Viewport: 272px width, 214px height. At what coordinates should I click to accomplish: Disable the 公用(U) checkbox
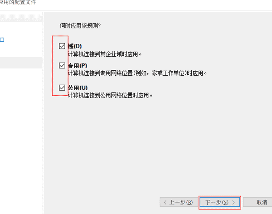coord(62,88)
